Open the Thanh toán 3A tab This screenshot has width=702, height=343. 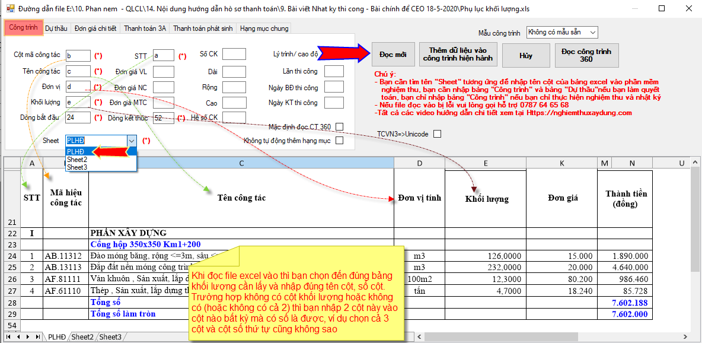click(145, 28)
